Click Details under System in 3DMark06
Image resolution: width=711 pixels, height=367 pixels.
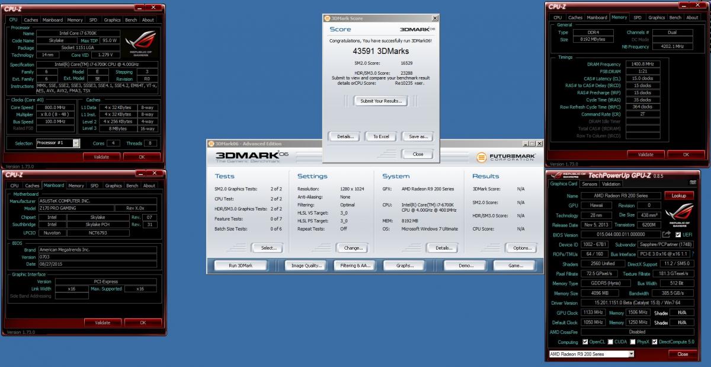[443, 248]
